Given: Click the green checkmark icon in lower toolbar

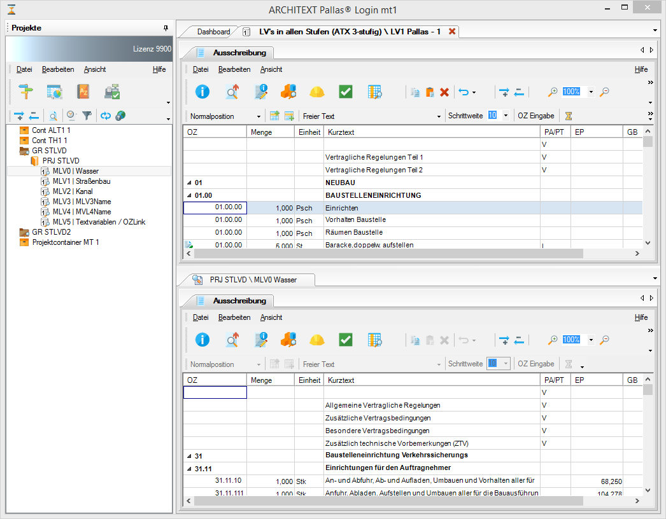Looking at the screenshot, I should coord(346,340).
